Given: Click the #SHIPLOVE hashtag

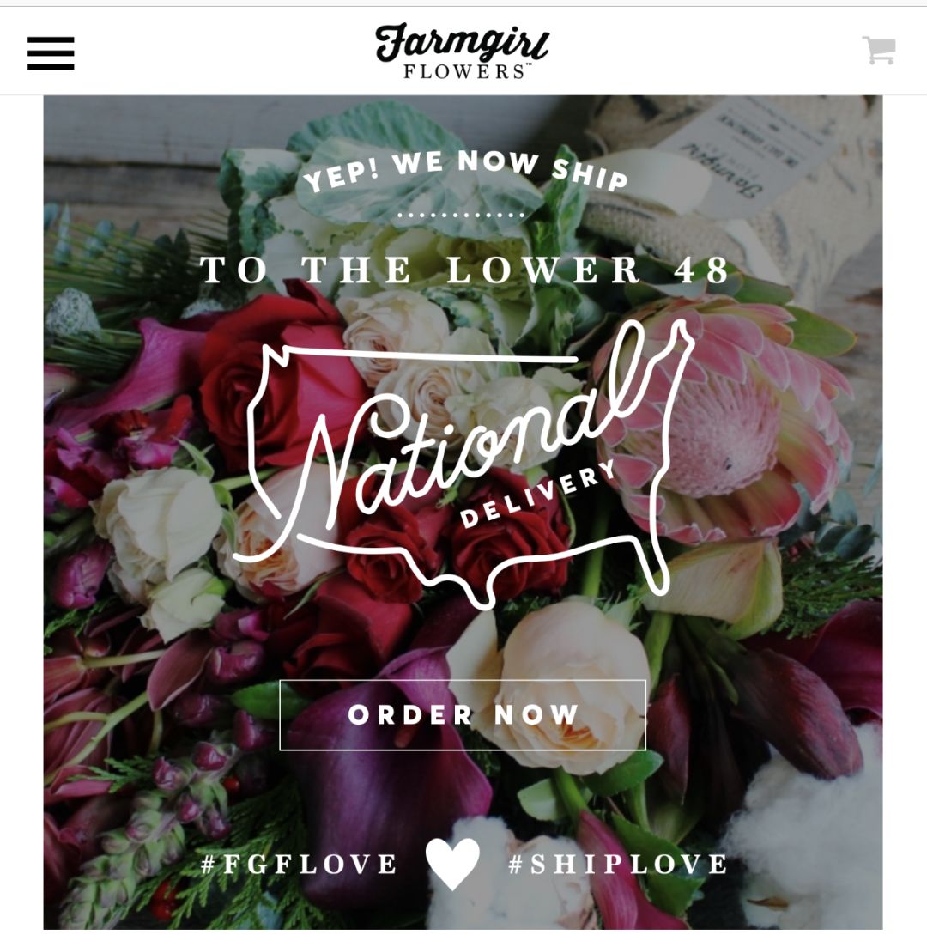Looking at the screenshot, I should (618, 865).
